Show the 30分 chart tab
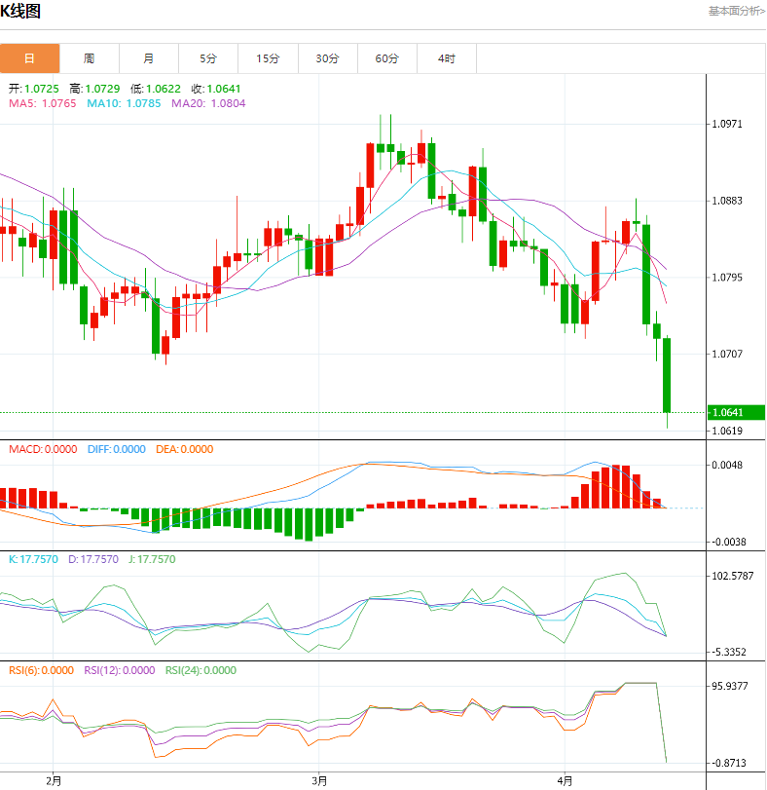The height and width of the screenshot is (790, 767). coord(328,58)
